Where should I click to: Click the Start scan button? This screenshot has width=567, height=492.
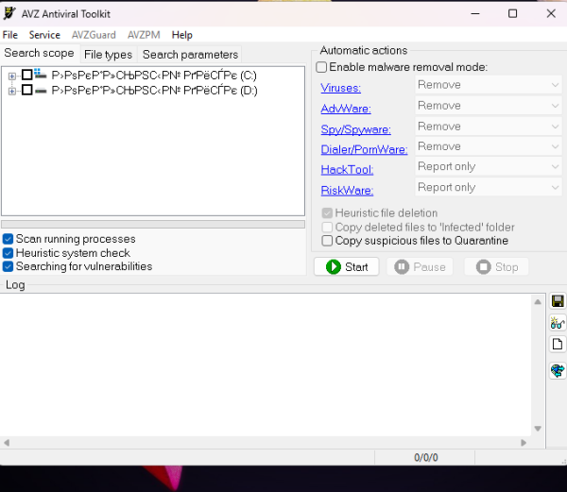(x=347, y=267)
